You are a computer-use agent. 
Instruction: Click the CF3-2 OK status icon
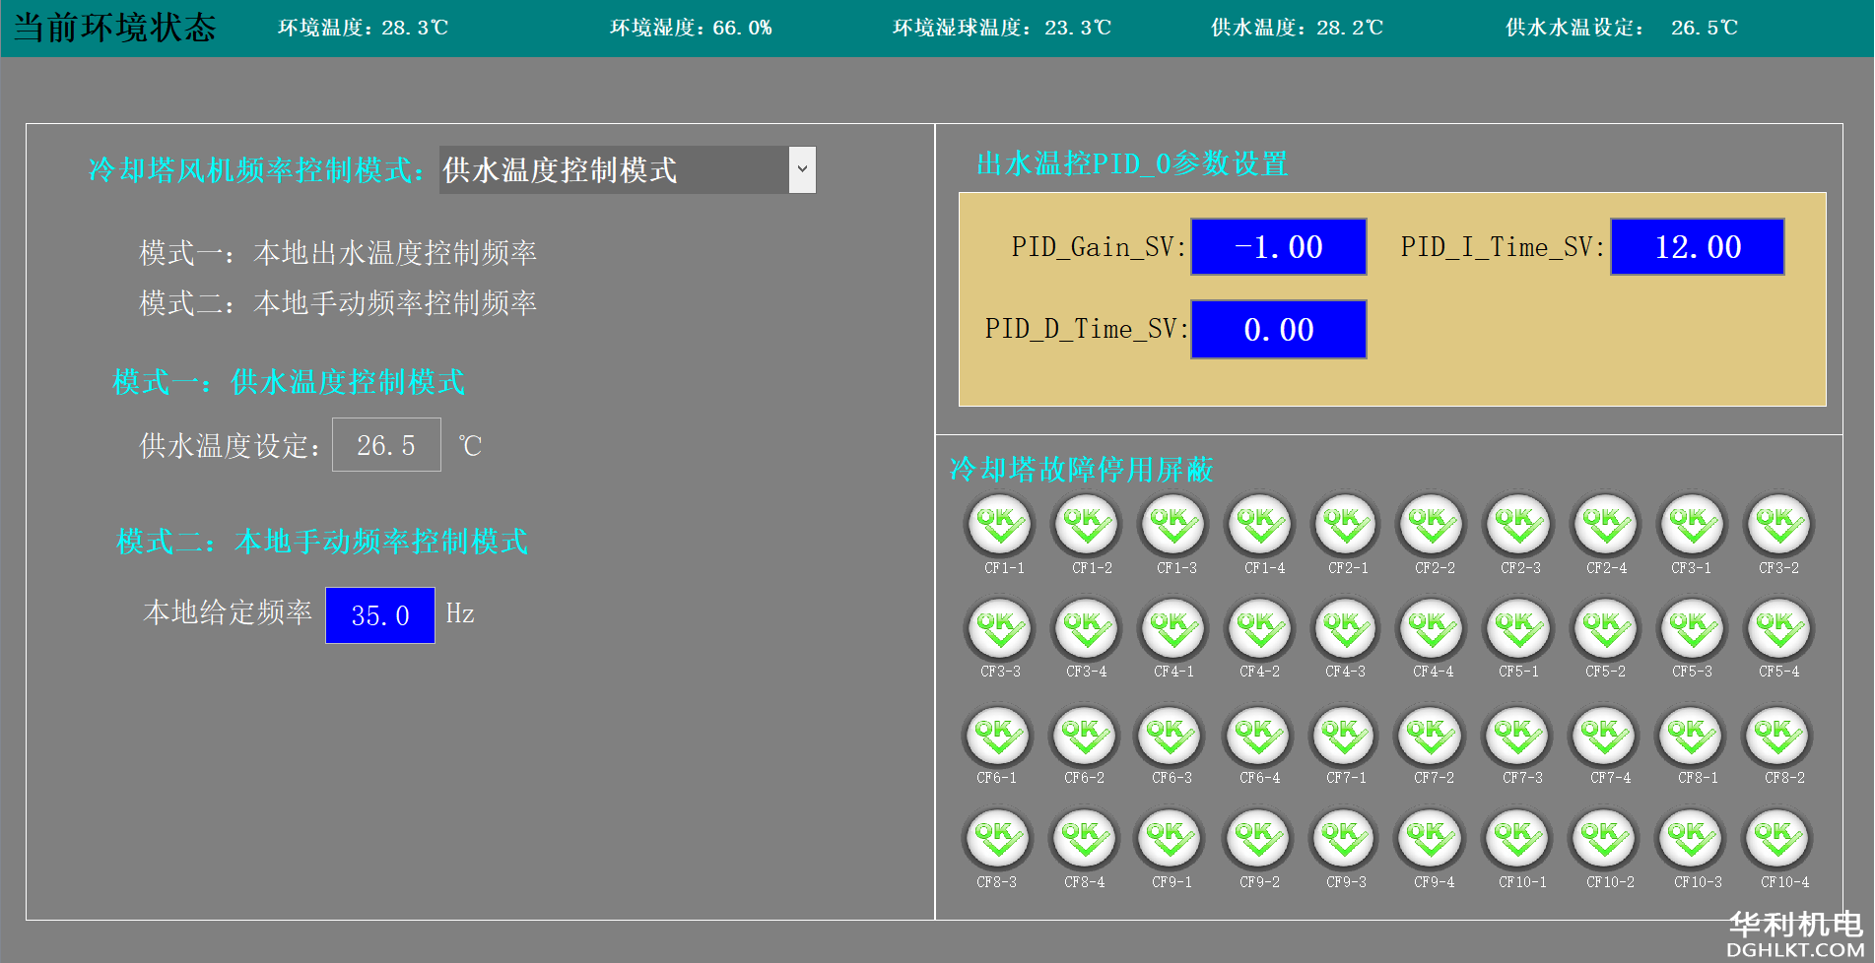1778,525
